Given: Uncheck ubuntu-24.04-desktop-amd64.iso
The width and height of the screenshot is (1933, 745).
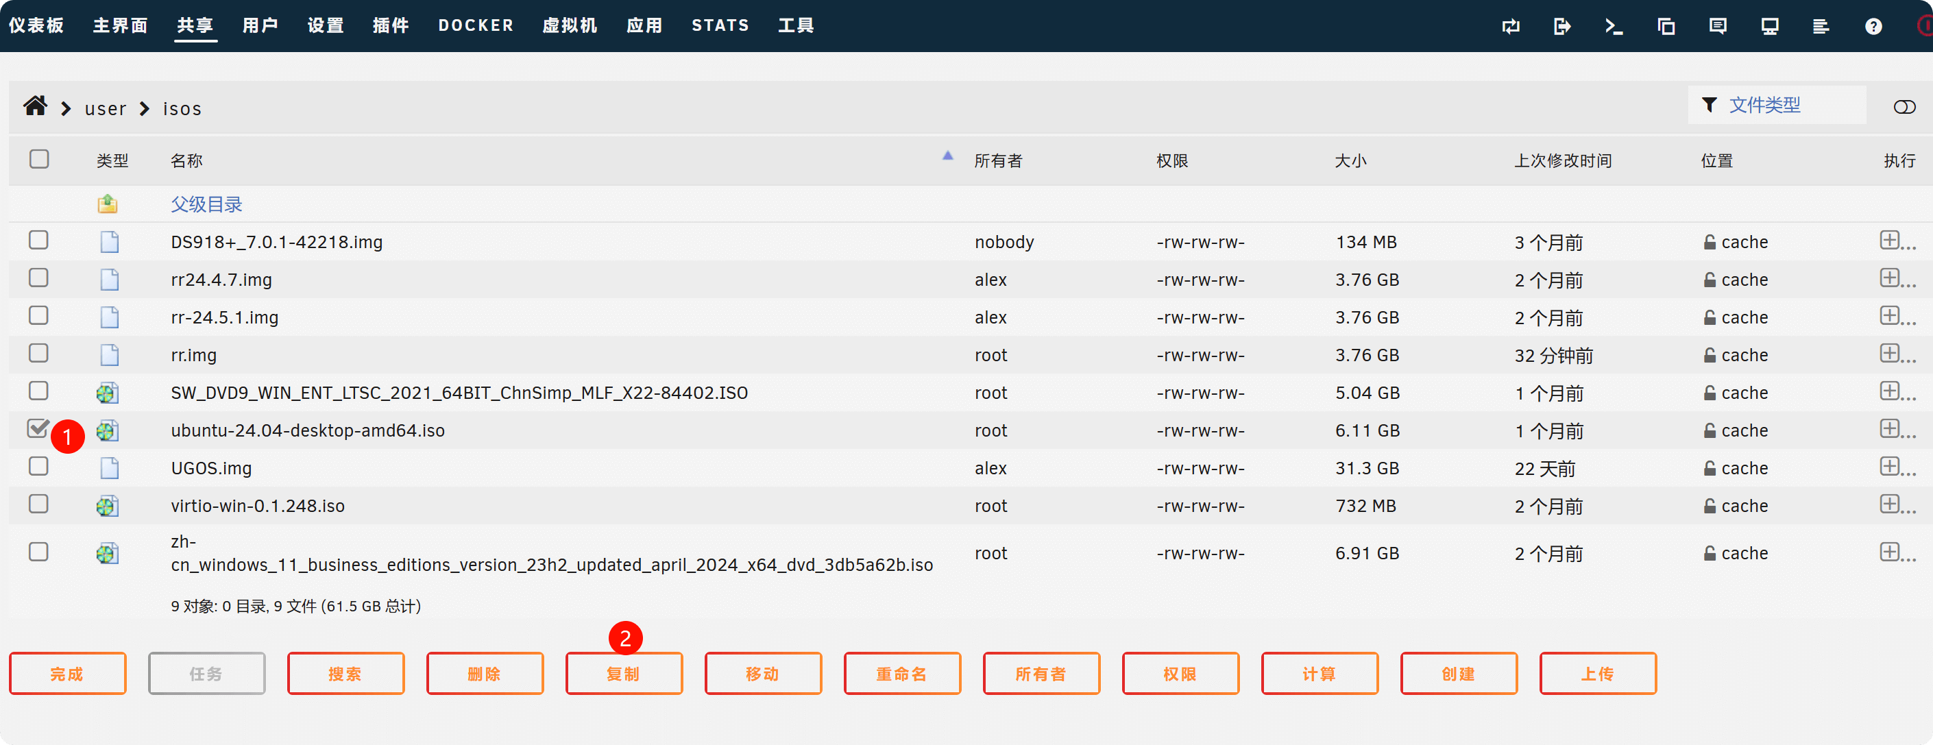Looking at the screenshot, I should coord(38,428).
